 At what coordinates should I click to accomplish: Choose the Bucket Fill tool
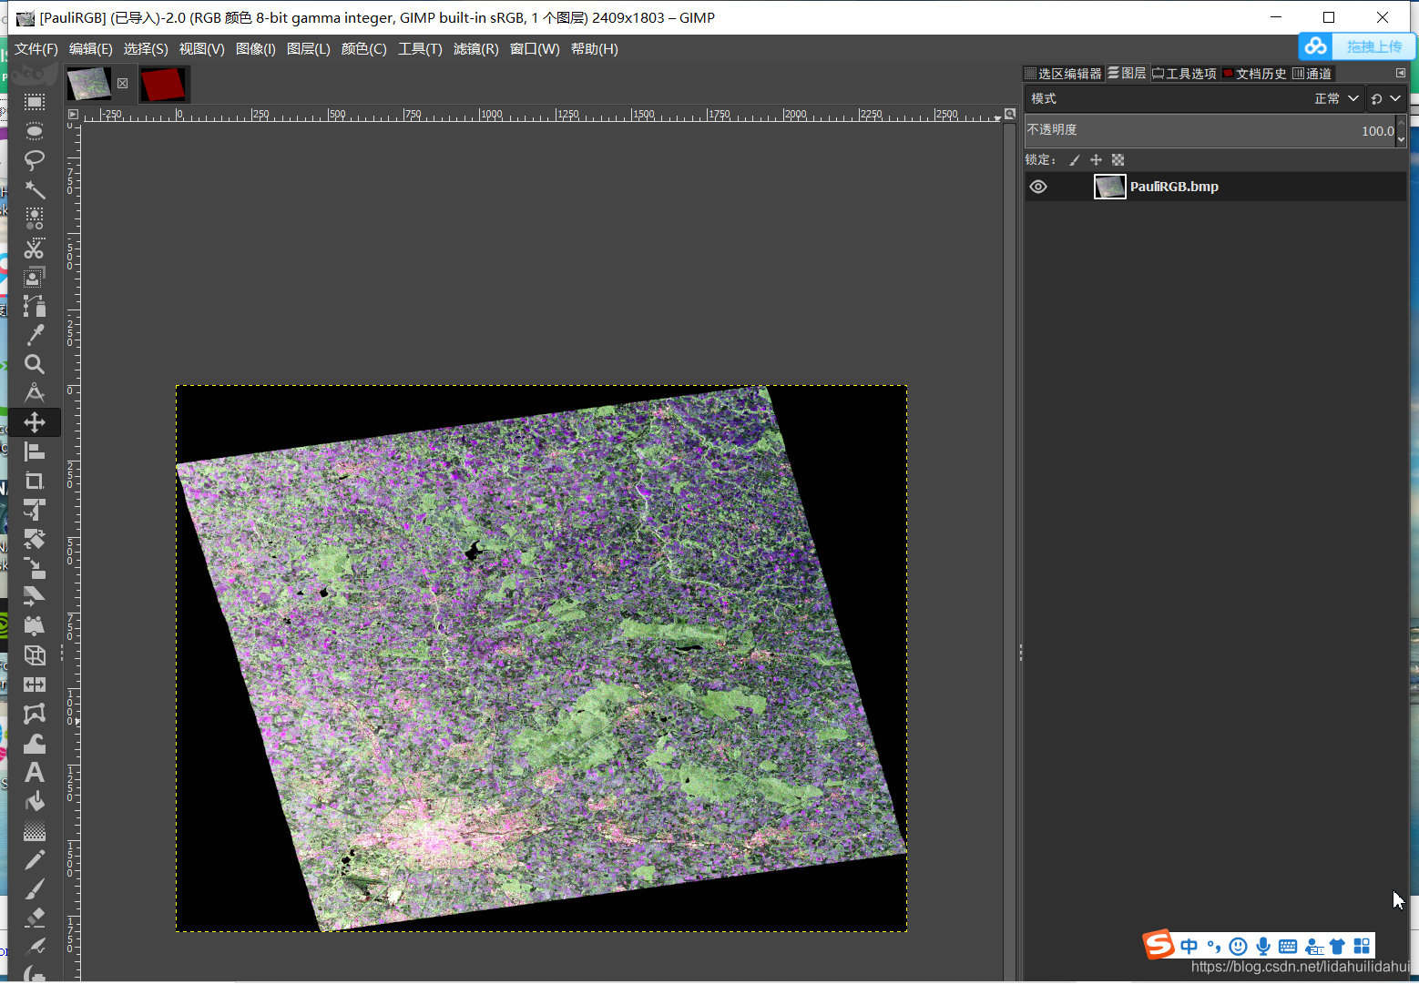click(35, 802)
